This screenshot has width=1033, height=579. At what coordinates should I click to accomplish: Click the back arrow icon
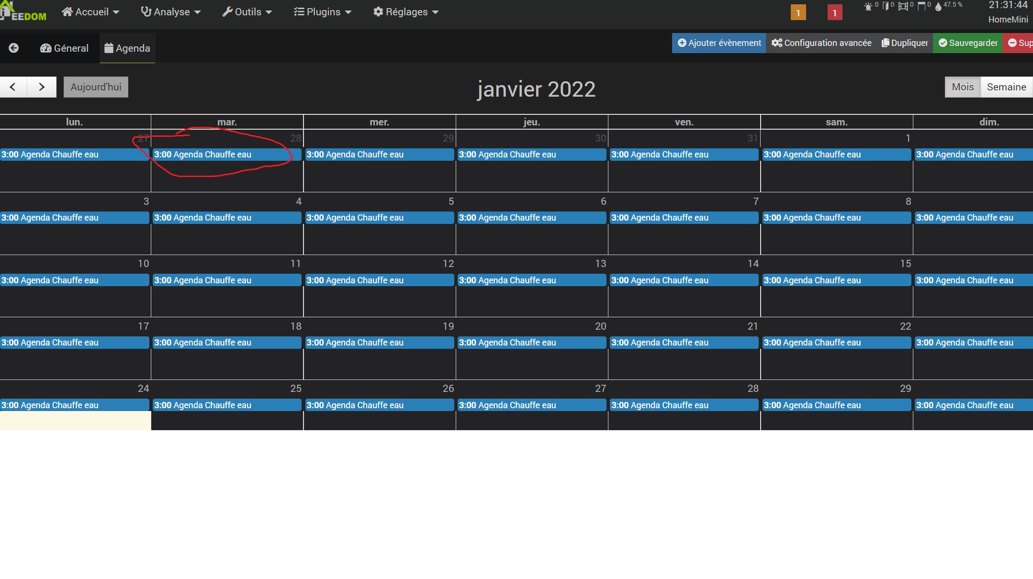14,48
